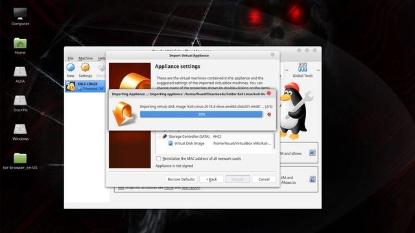This screenshot has height=233, width=415.
Task: Select the KALI-LINUX virtual machine entry
Action: click(85, 86)
